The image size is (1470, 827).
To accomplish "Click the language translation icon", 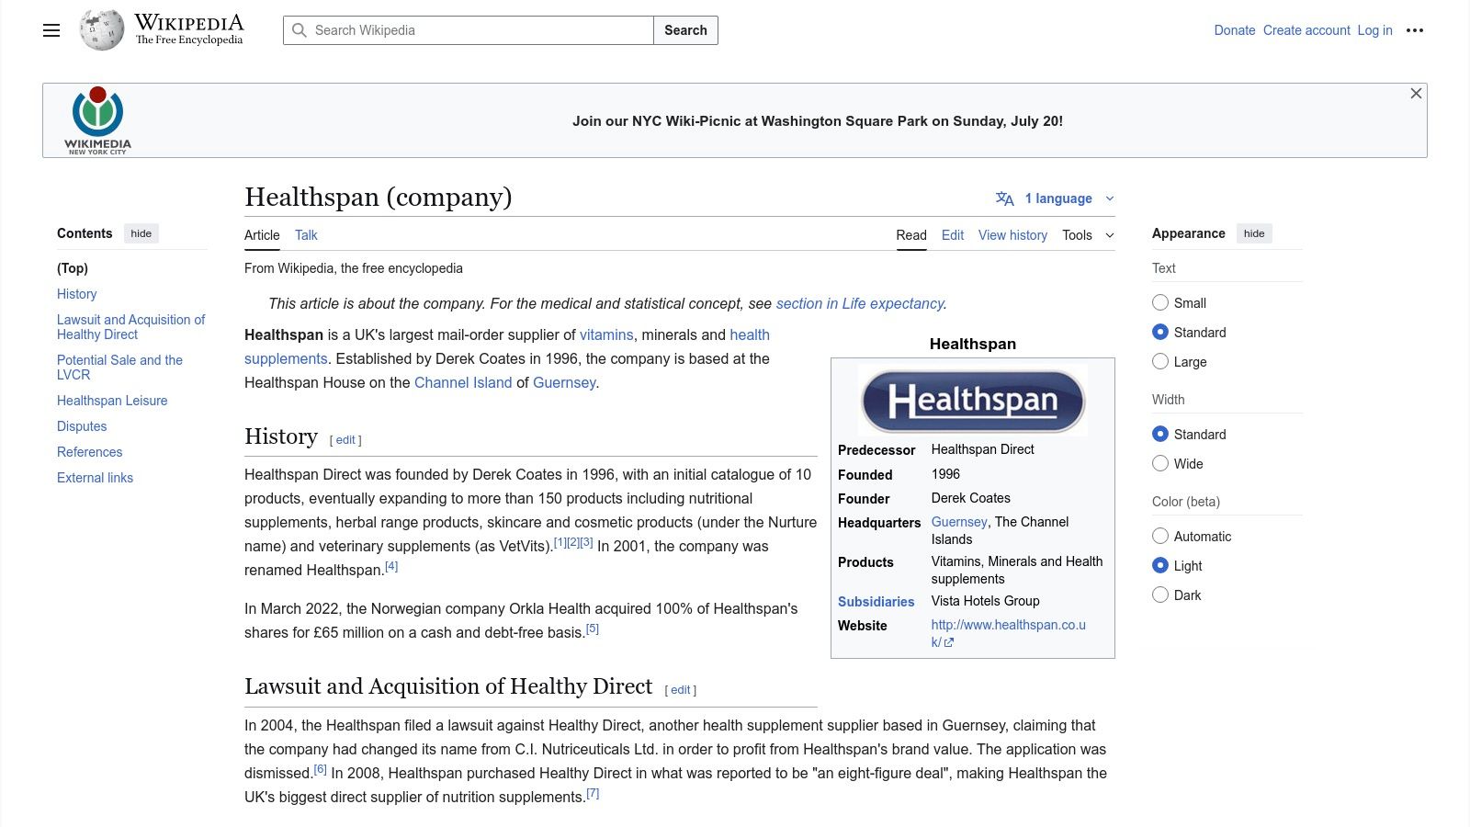I will [x=1005, y=198].
